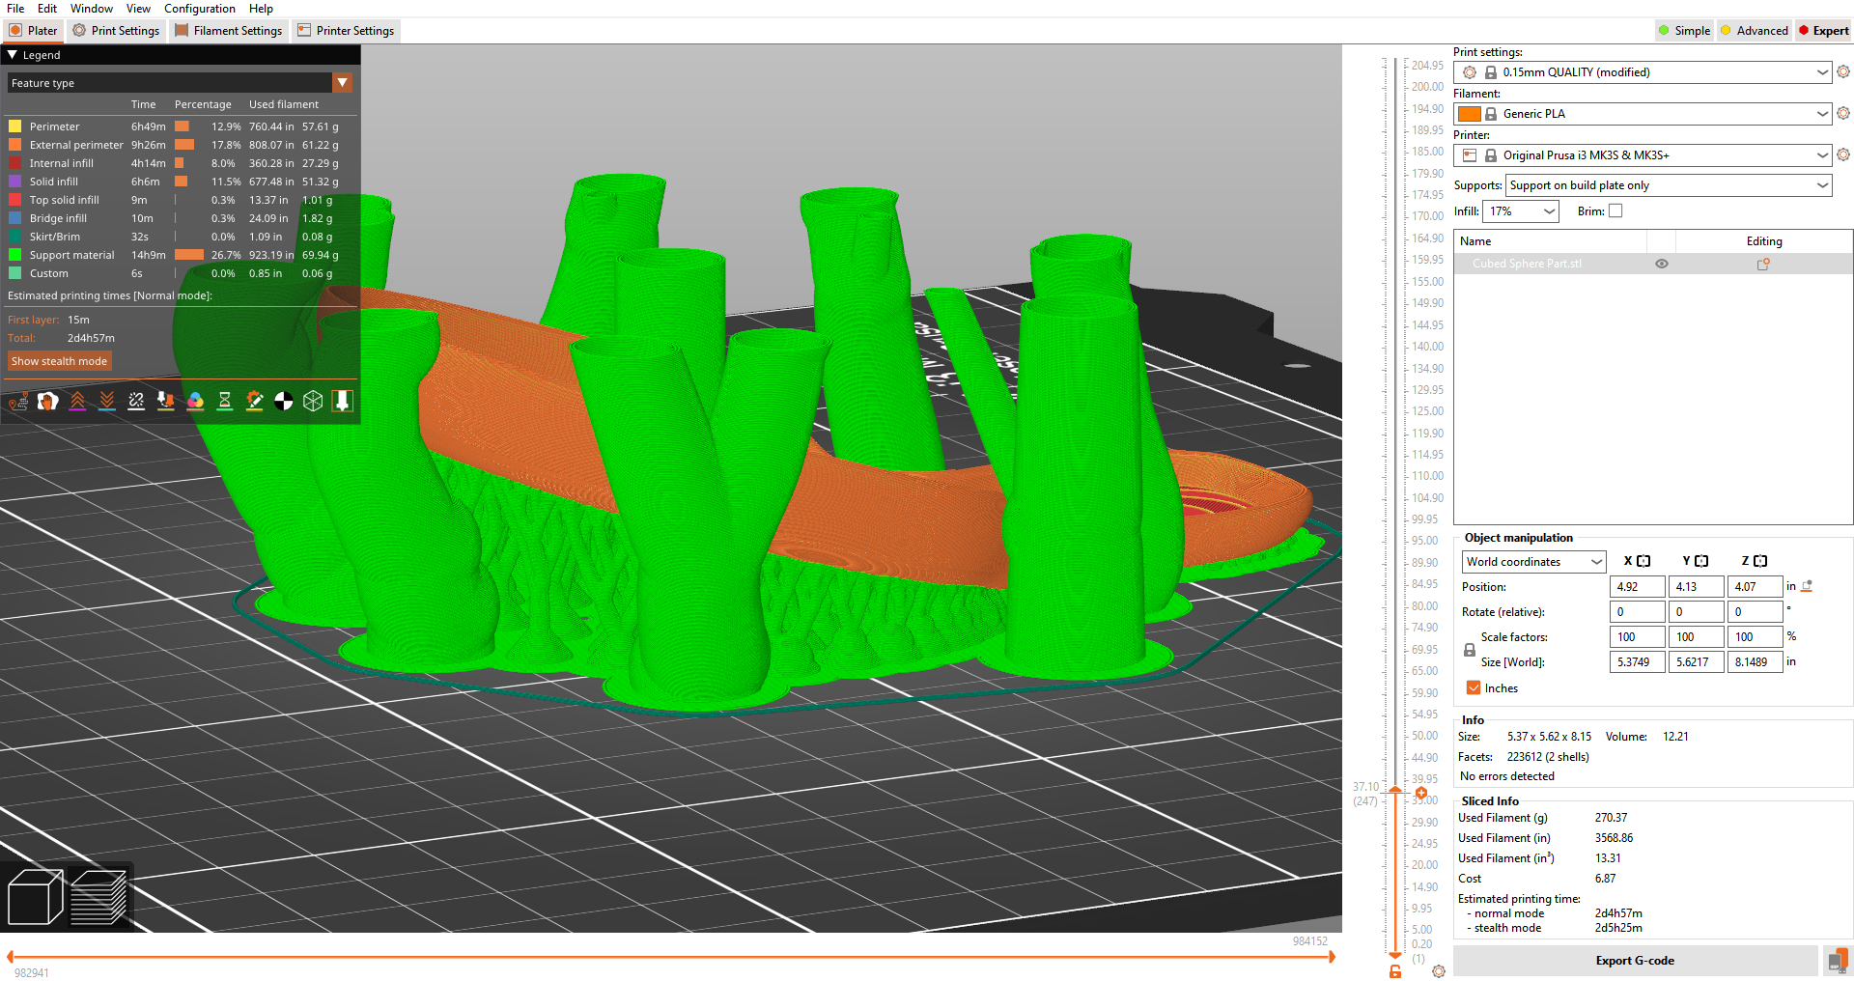Click the Export G-code button
This screenshot has height=981, width=1854.
click(x=1634, y=961)
